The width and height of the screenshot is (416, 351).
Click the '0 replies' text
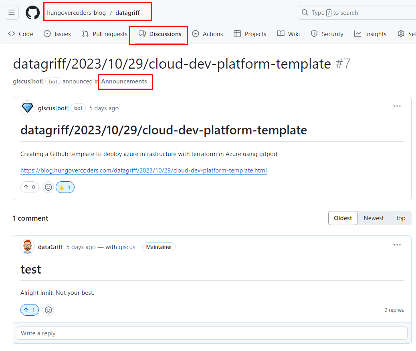394,310
